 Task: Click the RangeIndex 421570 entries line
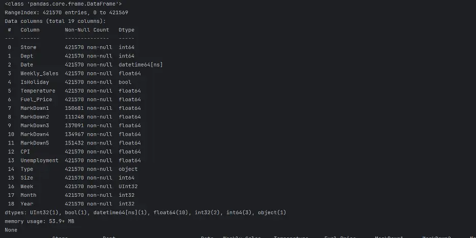point(66,12)
